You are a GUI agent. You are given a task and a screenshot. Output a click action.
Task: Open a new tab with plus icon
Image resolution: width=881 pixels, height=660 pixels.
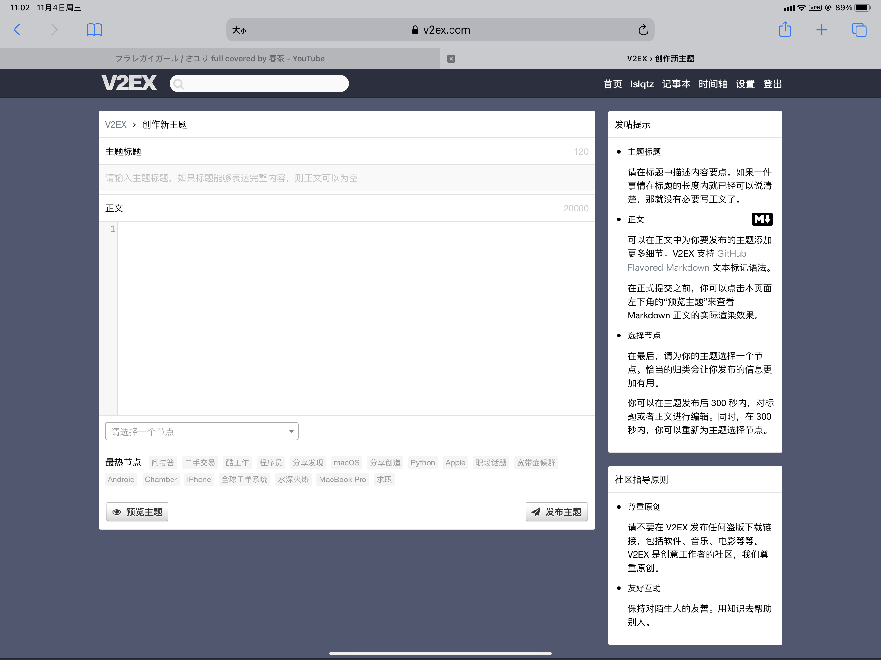(x=821, y=30)
